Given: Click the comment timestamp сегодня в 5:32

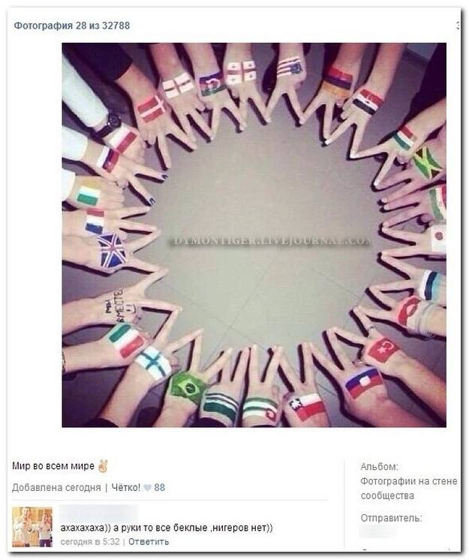Looking at the screenshot, I should [x=90, y=541].
